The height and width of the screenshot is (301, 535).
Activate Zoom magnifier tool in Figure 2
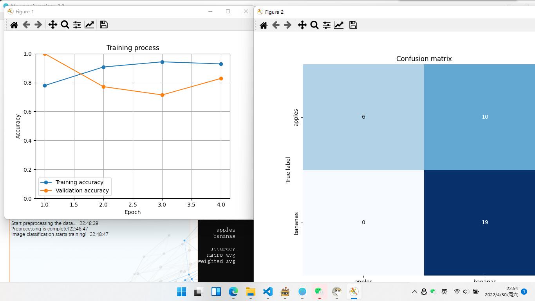click(314, 25)
